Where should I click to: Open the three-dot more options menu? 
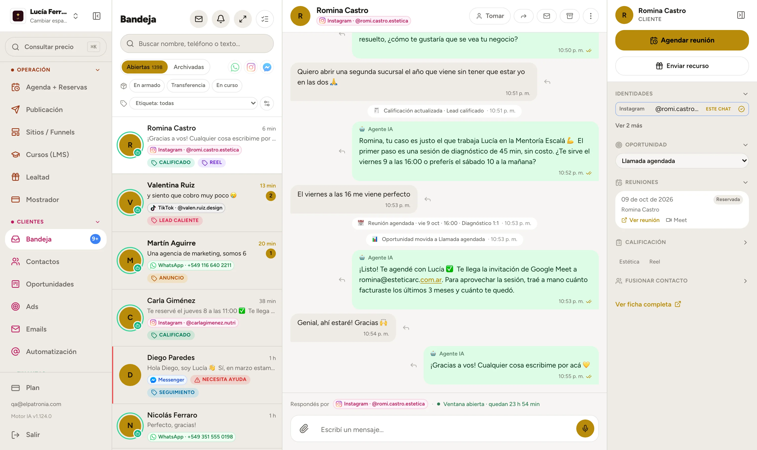click(591, 16)
